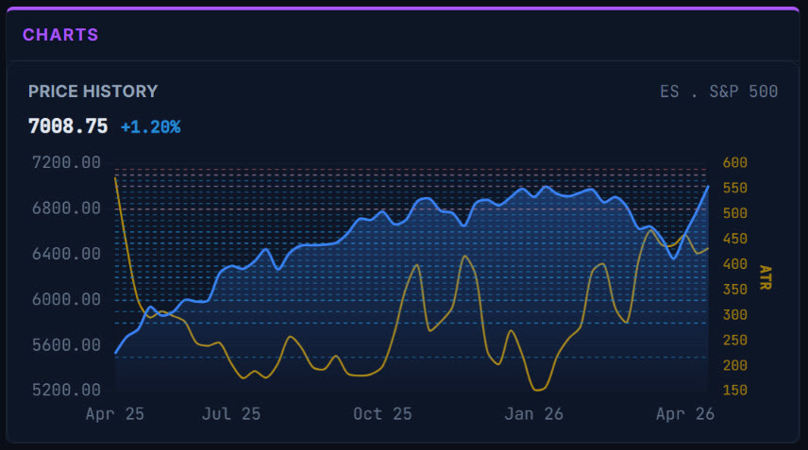
Task: Click the 150 value on the ATR axis
Action: click(735, 391)
